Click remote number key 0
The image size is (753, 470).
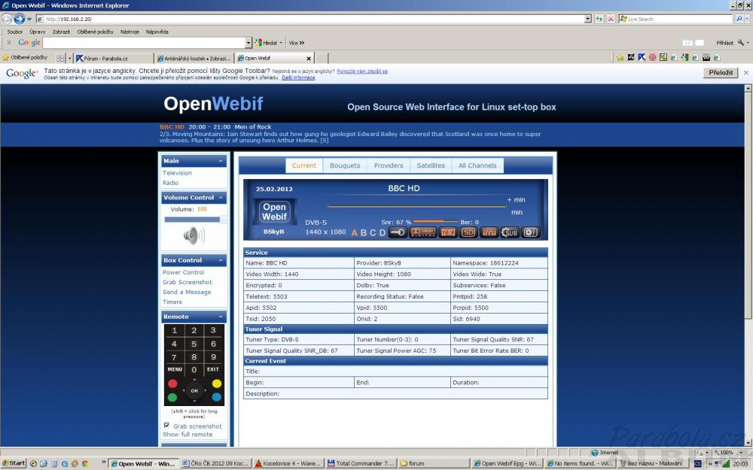coord(194,370)
